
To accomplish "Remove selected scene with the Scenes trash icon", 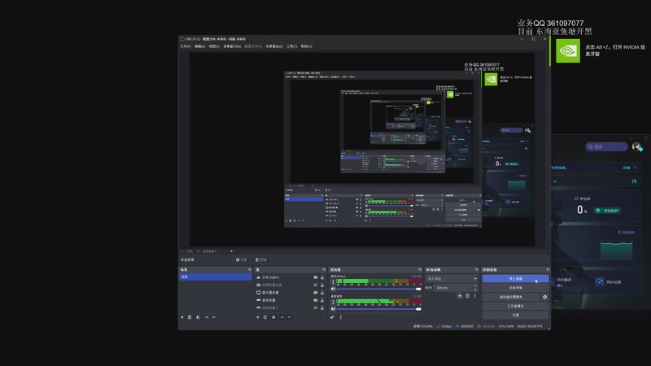I will (x=190, y=317).
